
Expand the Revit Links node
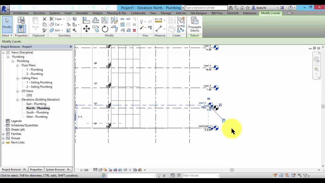(3, 143)
